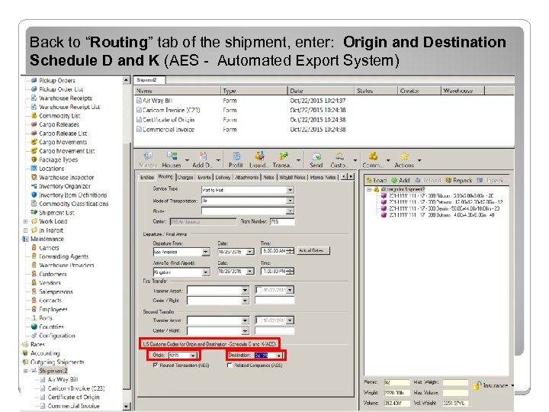Click the Insurance lock icon
This screenshot has width=549, height=412.
point(477,385)
